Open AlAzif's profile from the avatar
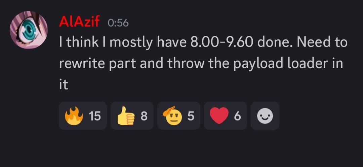 pos(29,30)
